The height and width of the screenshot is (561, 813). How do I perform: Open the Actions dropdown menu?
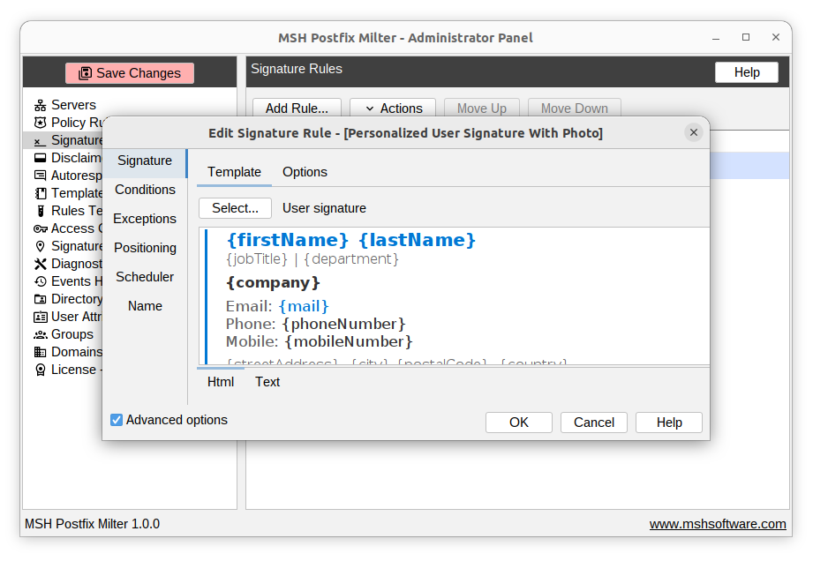393,108
